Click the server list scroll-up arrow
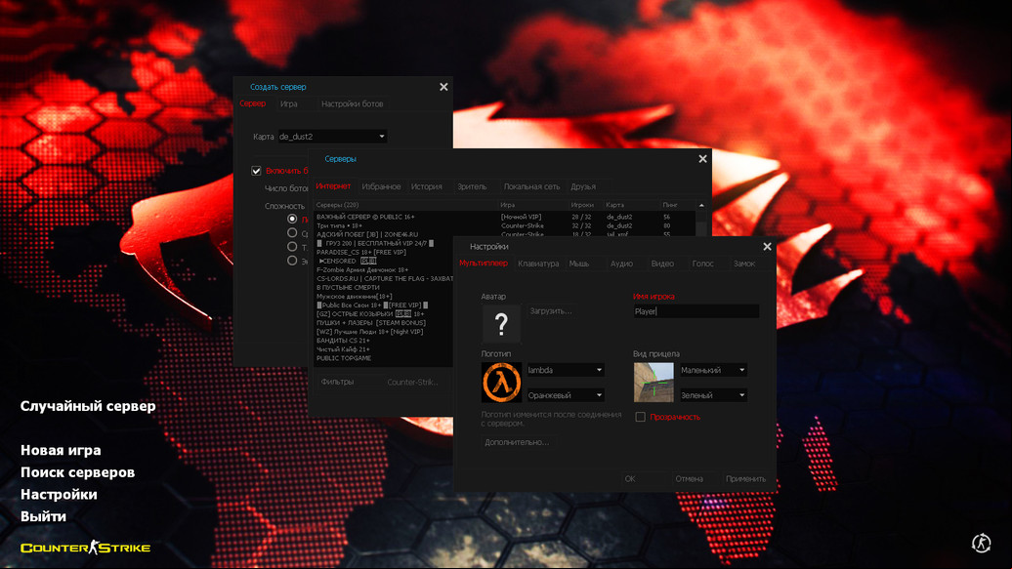 pyautogui.click(x=701, y=205)
